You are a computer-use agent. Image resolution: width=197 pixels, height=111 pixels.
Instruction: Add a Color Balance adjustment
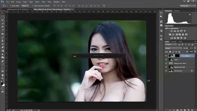pos(173,35)
